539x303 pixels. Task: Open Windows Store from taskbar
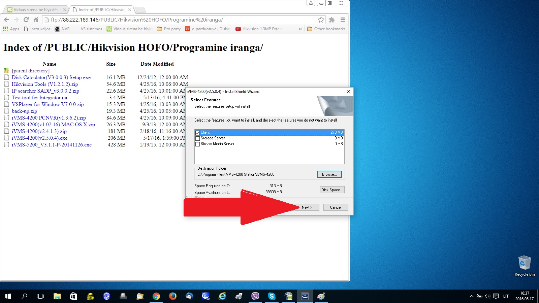73,296
